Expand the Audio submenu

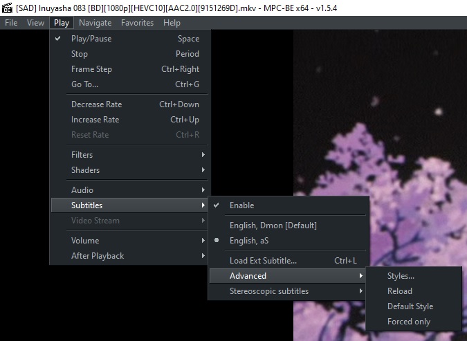coord(129,190)
